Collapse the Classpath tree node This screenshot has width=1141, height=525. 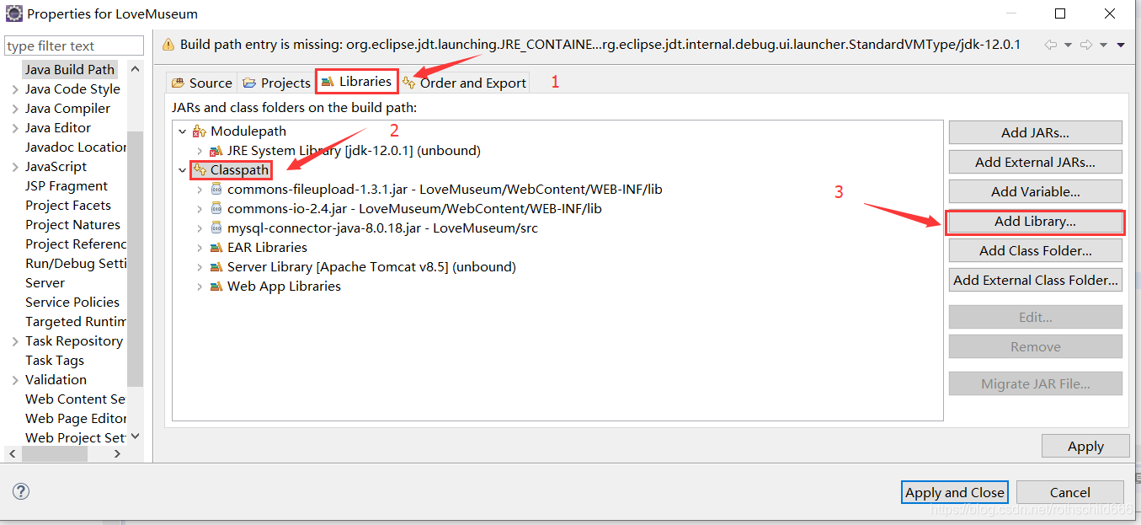(183, 170)
